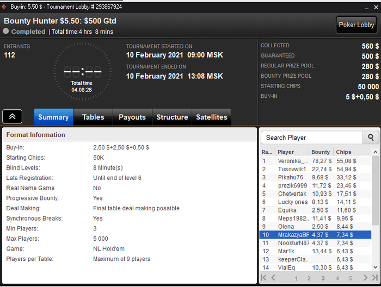Click the 'Until end of level 6' value
Viewport: 381px width, 287px height.
[x=117, y=178]
